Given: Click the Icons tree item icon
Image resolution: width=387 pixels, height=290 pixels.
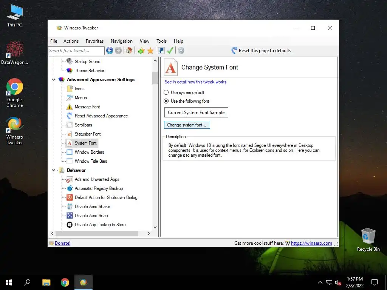Looking at the screenshot, I should [70, 88].
